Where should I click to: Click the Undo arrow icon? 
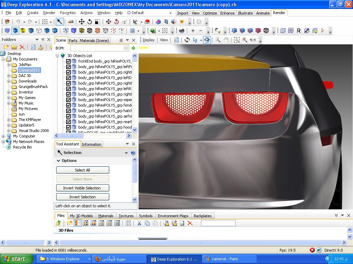coord(18,22)
